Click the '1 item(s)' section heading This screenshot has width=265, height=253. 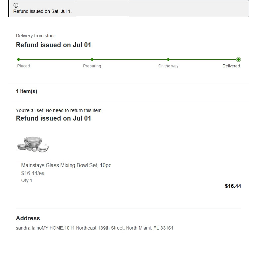26,91
